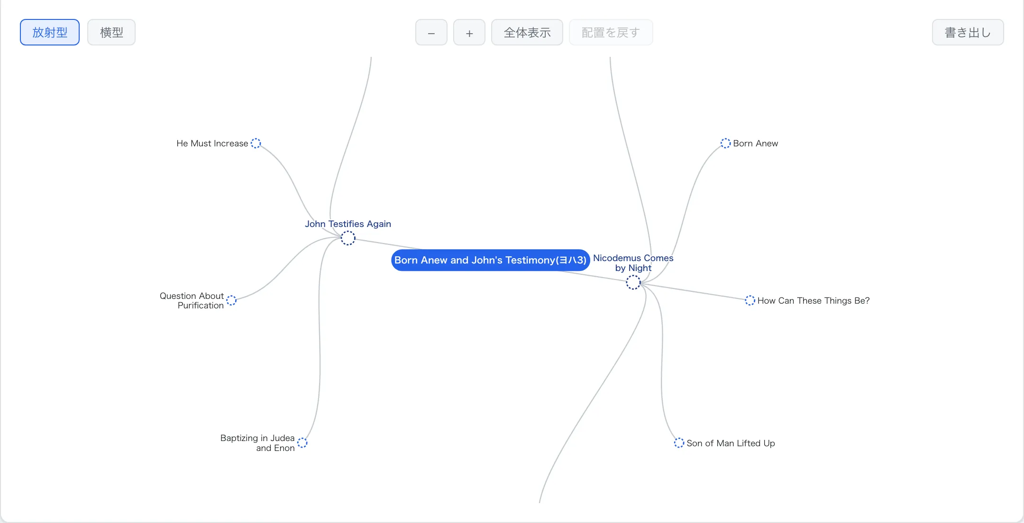Select the He Must Increase label
Viewport: 1024px width, 523px height.
click(x=212, y=143)
